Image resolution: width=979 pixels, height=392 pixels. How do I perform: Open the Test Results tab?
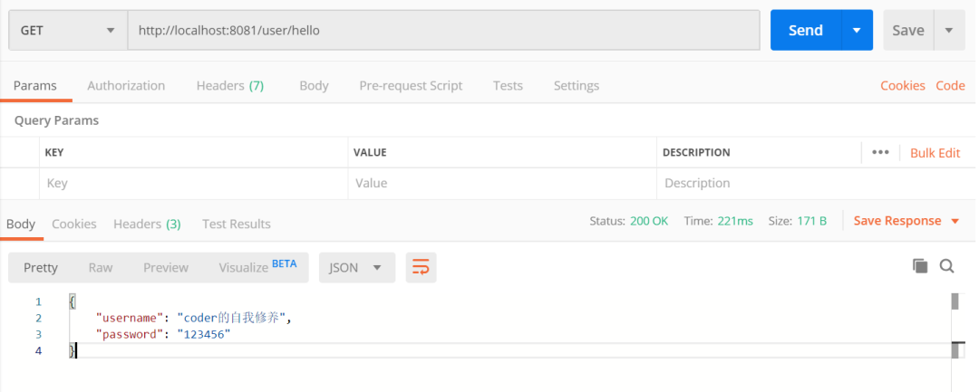tap(236, 224)
